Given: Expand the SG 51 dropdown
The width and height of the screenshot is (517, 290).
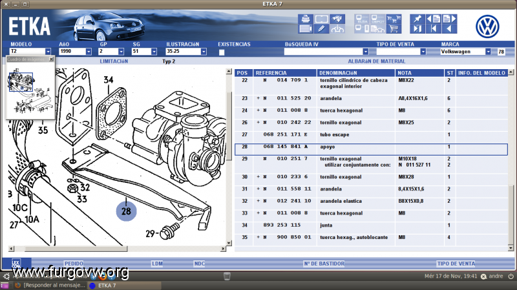Looking at the screenshot, I should (154, 52).
